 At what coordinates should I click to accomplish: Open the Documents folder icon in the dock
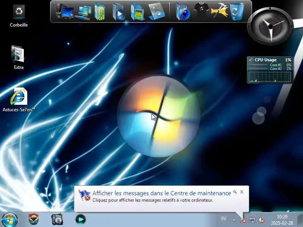click(100, 12)
